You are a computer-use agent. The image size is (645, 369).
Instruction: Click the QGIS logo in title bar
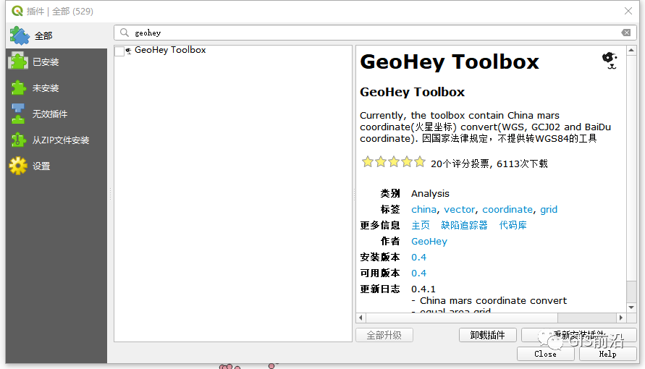tap(17, 11)
